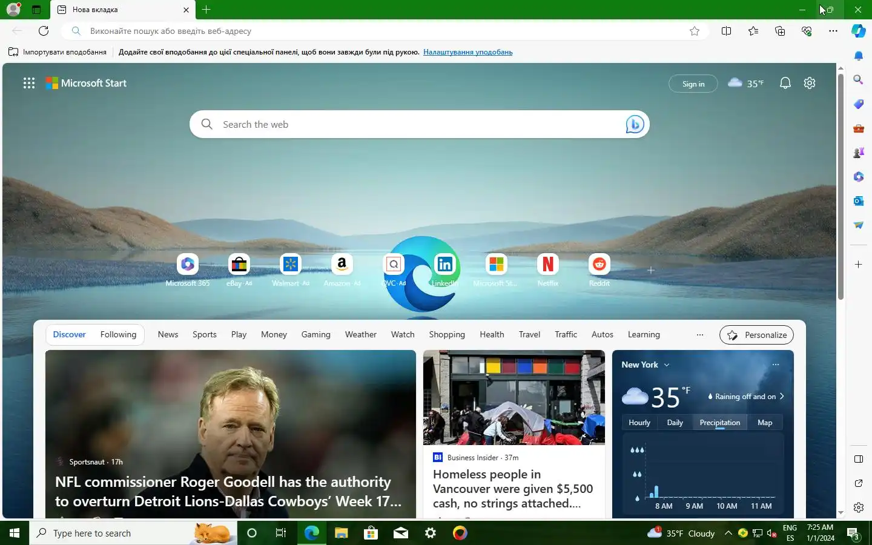Click the Sign in button
Screen dimensions: 872x545
click(x=693, y=84)
